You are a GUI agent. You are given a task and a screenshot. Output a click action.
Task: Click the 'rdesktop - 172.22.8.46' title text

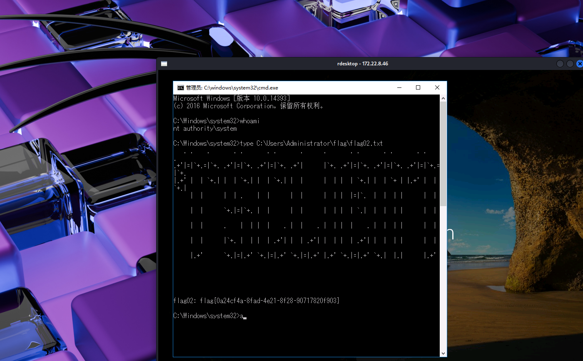point(363,64)
